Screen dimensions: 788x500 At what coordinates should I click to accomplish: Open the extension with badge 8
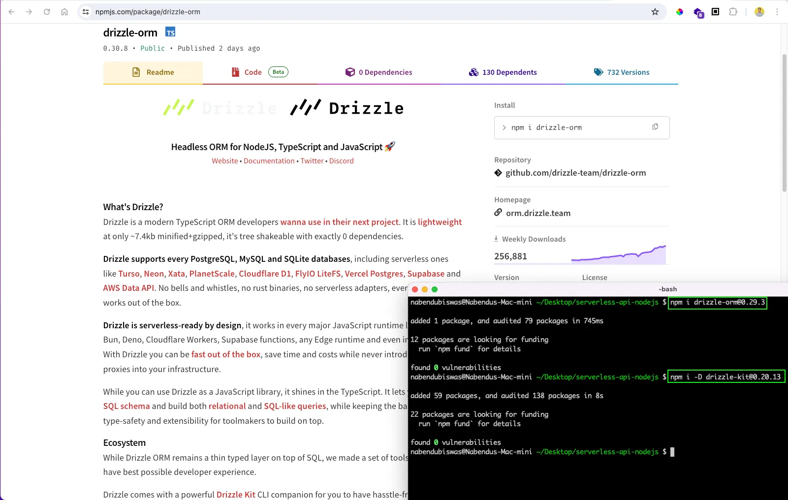coord(698,12)
